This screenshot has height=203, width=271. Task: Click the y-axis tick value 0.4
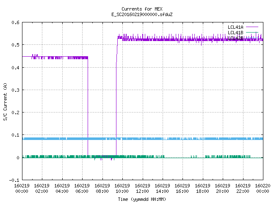click(x=15, y=68)
